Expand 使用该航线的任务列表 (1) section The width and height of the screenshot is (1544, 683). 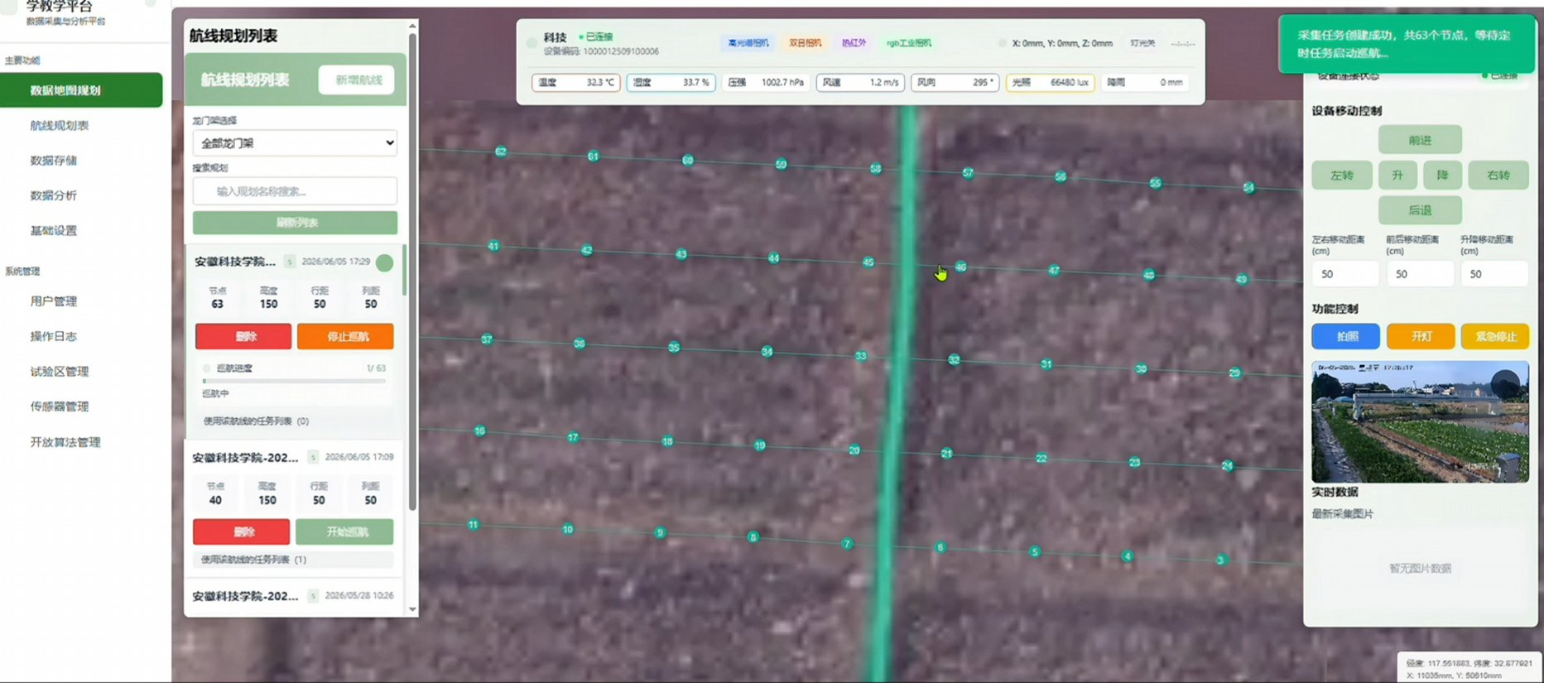(x=293, y=560)
